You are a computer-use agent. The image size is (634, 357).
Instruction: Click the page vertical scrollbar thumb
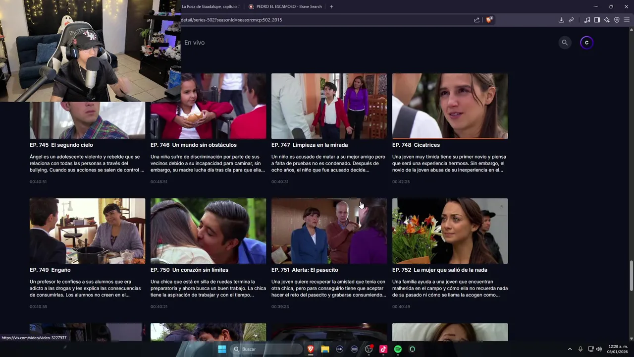[x=631, y=275]
